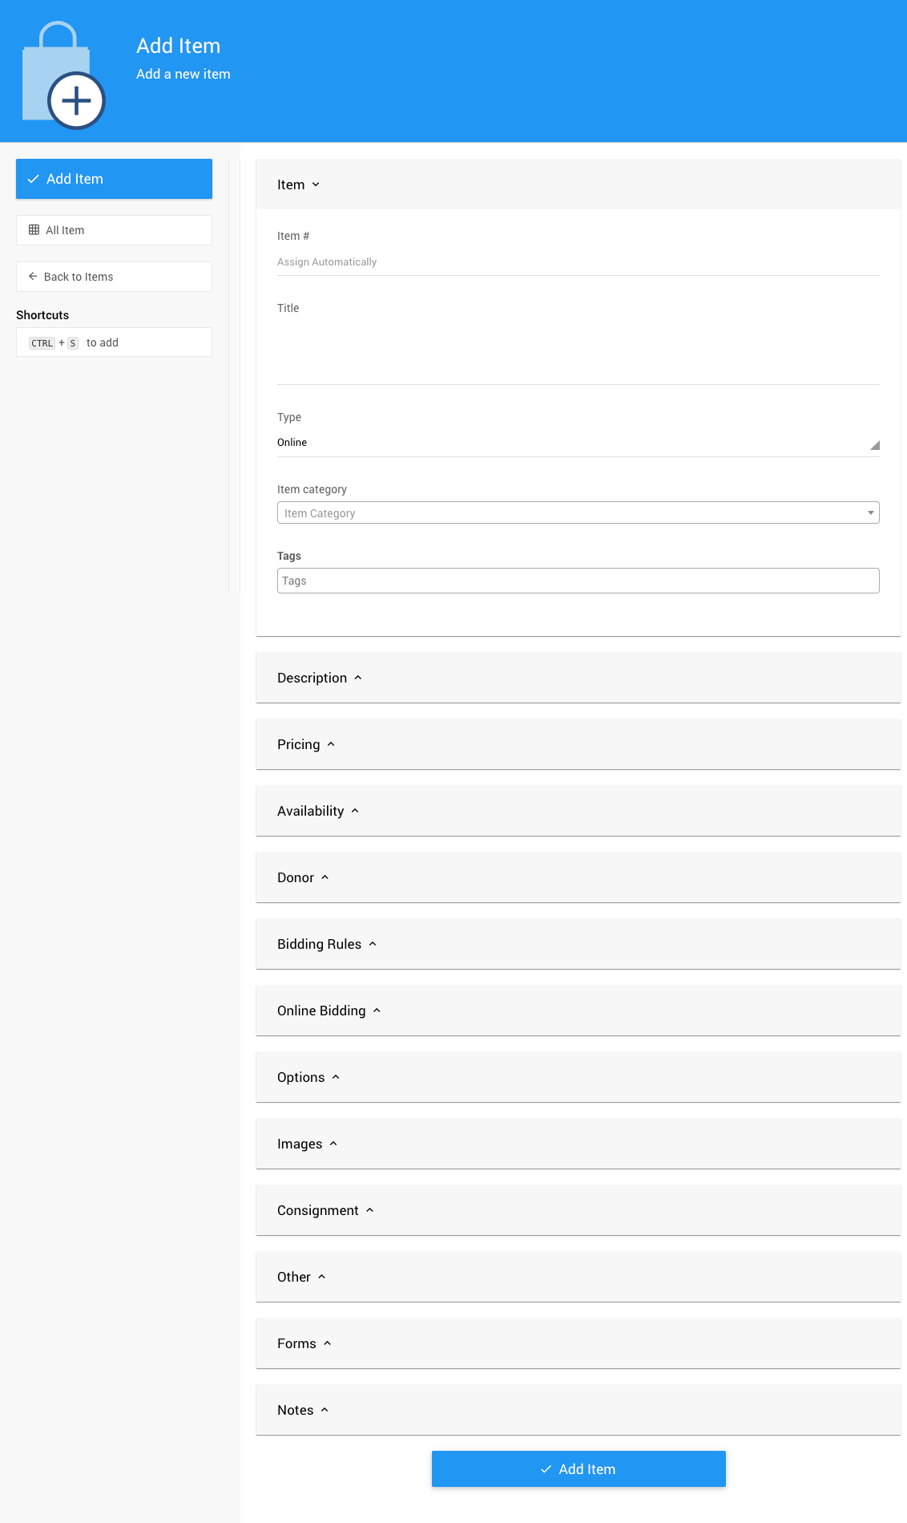
Task: Click the chevron icon next to Notes
Action: [x=325, y=1410]
